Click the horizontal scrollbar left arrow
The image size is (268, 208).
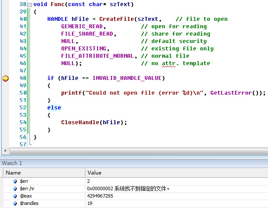tap(5, 151)
